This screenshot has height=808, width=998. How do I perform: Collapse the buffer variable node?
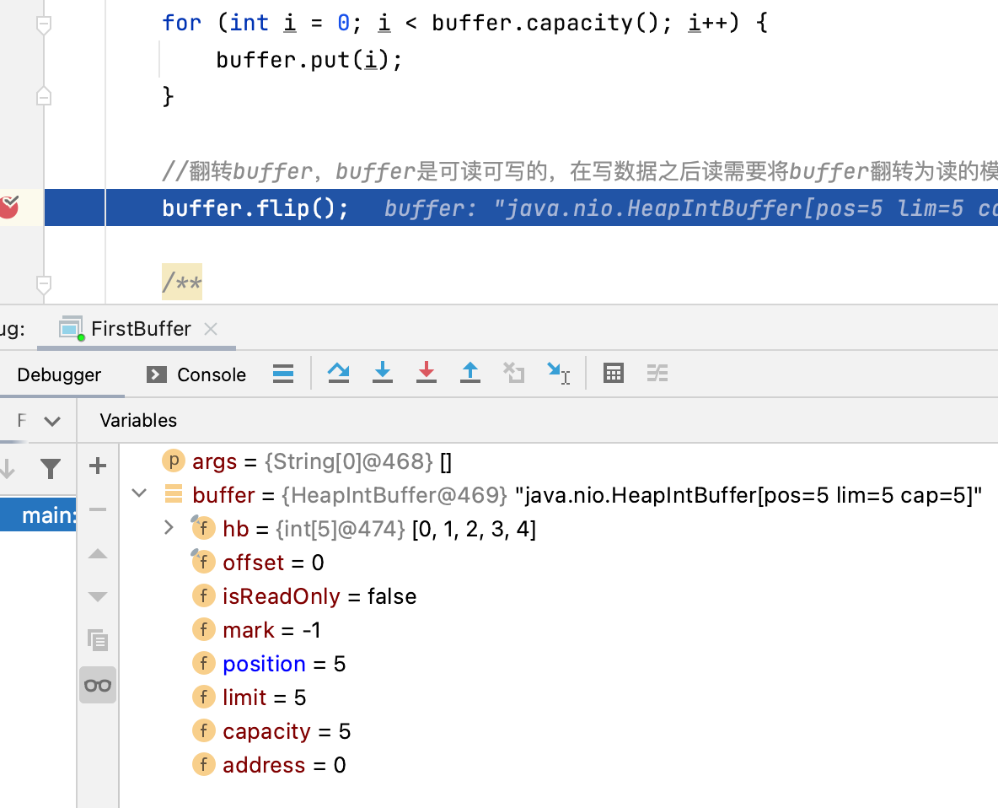139,493
